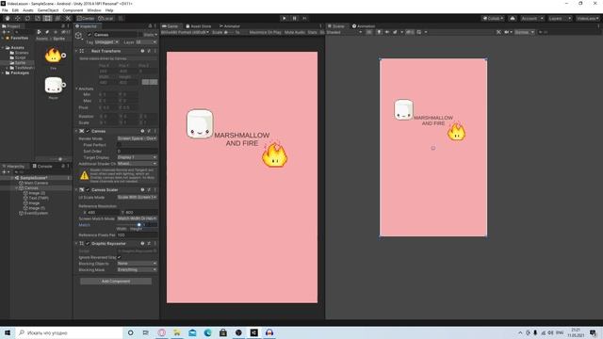This screenshot has width=603, height=339.
Task: Open the Component menu
Action: [x=73, y=10]
